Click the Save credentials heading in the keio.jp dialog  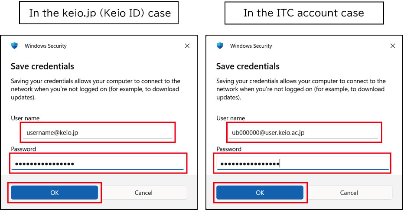42,66
